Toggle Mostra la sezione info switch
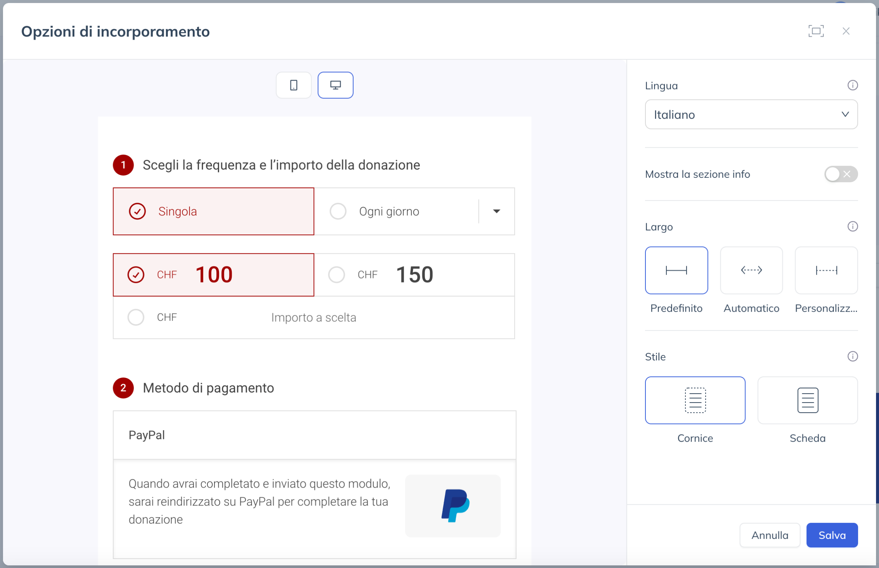This screenshot has height=568, width=879. (x=841, y=174)
